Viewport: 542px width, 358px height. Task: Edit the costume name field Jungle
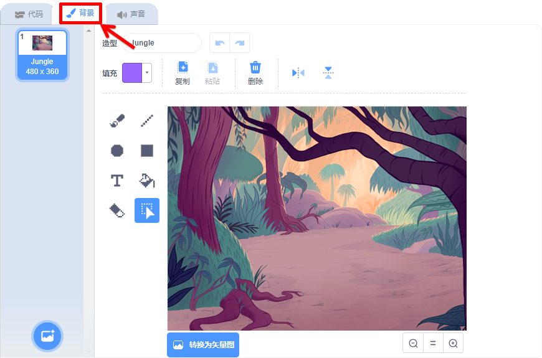click(x=162, y=43)
